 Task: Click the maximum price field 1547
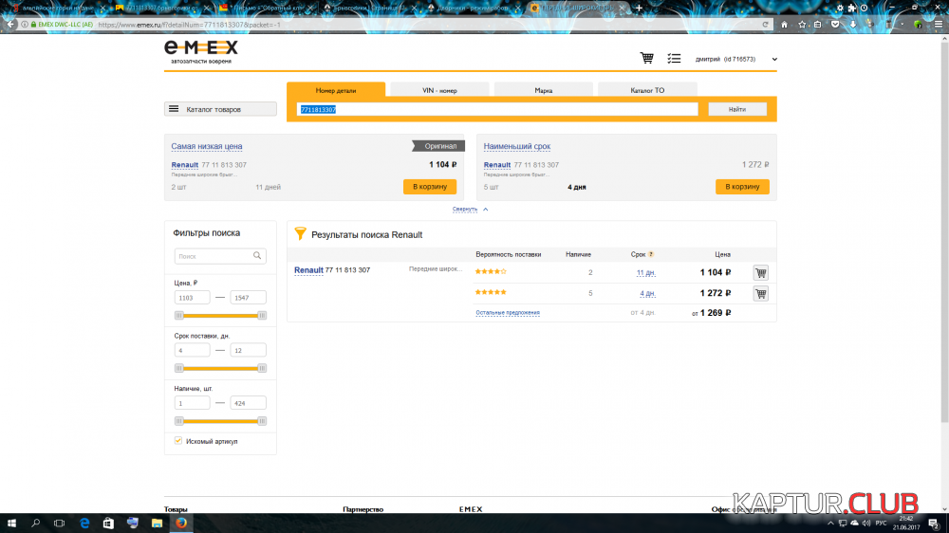tap(248, 298)
